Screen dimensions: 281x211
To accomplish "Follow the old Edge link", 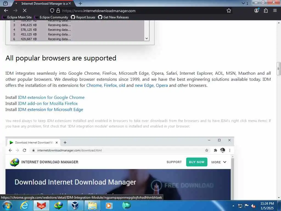I will tap(122, 85).
